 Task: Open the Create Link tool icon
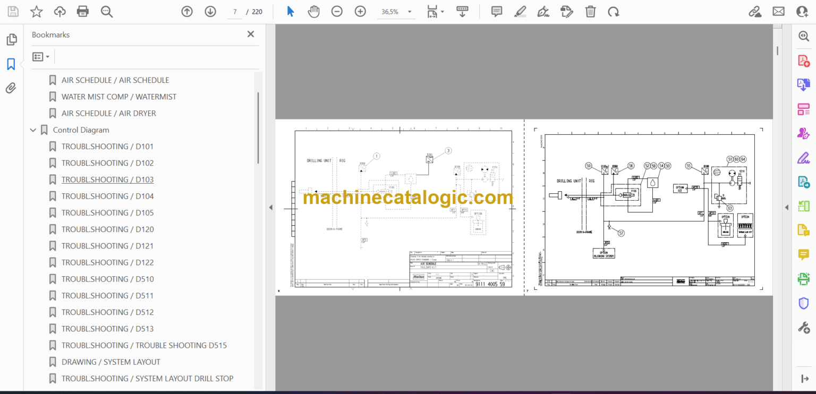click(x=755, y=11)
